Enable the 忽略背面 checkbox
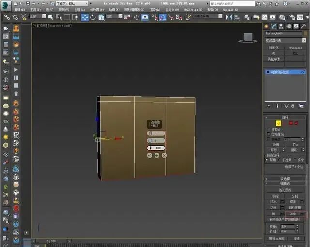The image size is (310, 247). tap(268, 134)
